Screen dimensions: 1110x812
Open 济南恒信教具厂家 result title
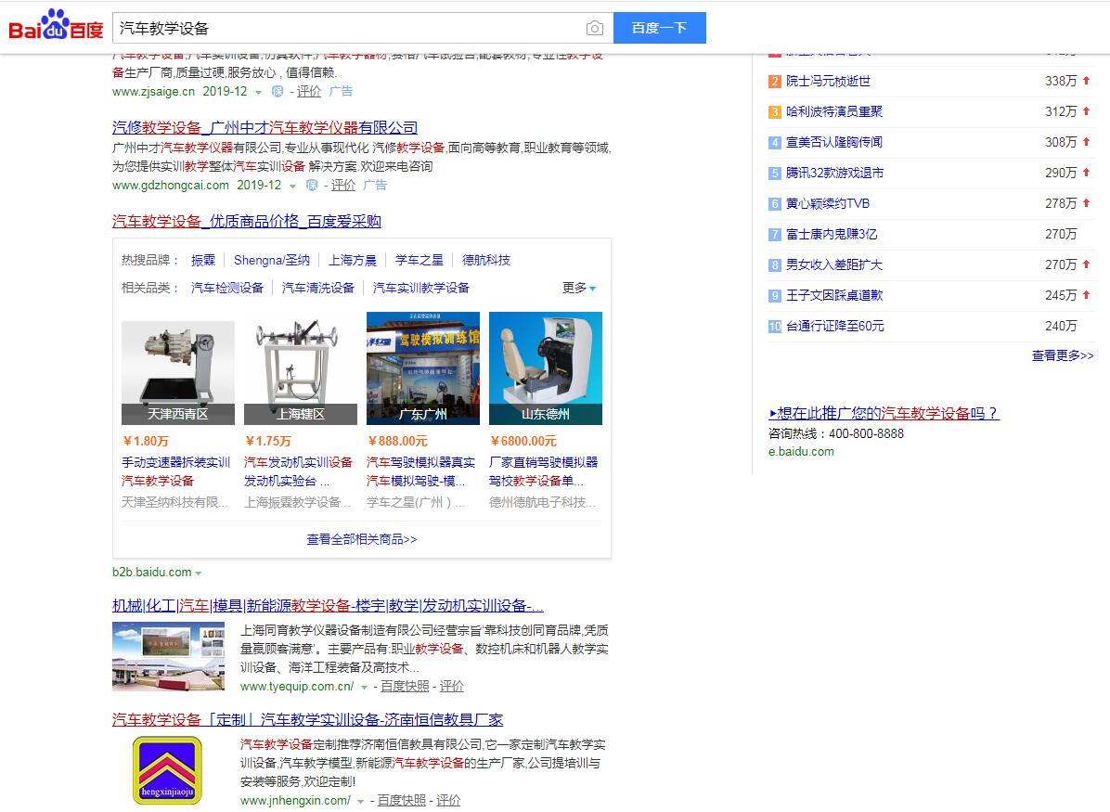click(x=307, y=720)
